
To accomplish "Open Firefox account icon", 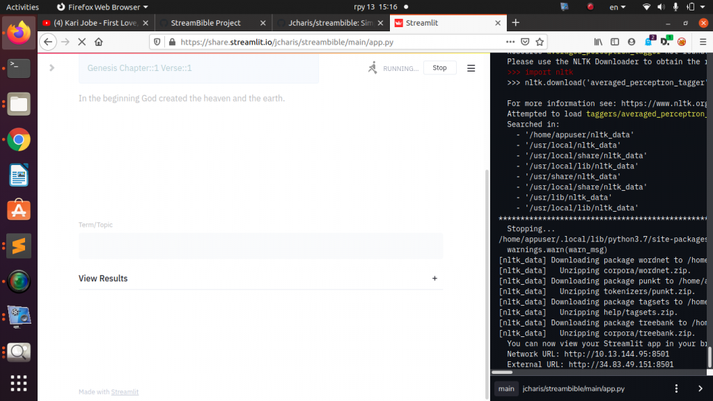I will (632, 42).
